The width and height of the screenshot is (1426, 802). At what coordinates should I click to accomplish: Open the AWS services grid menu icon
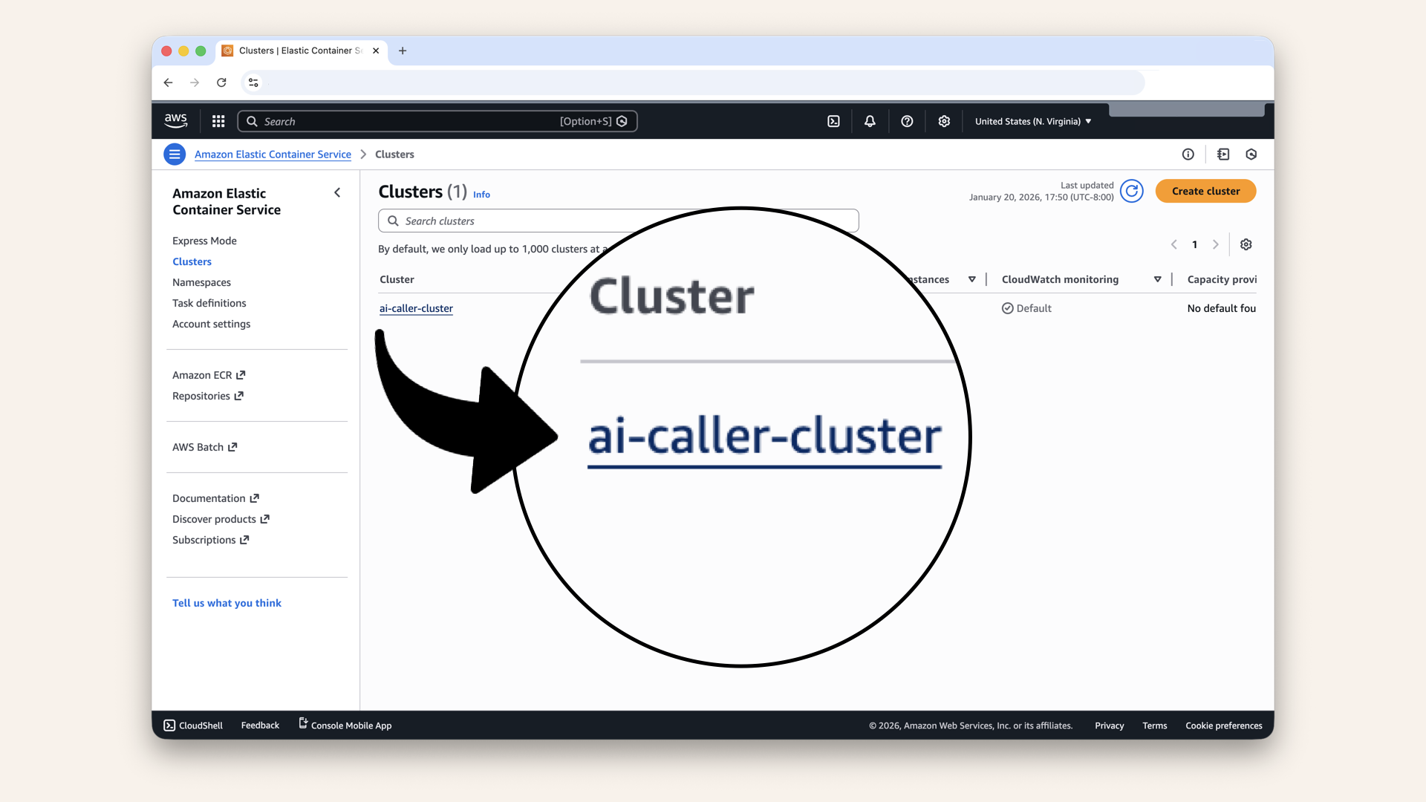218,120
